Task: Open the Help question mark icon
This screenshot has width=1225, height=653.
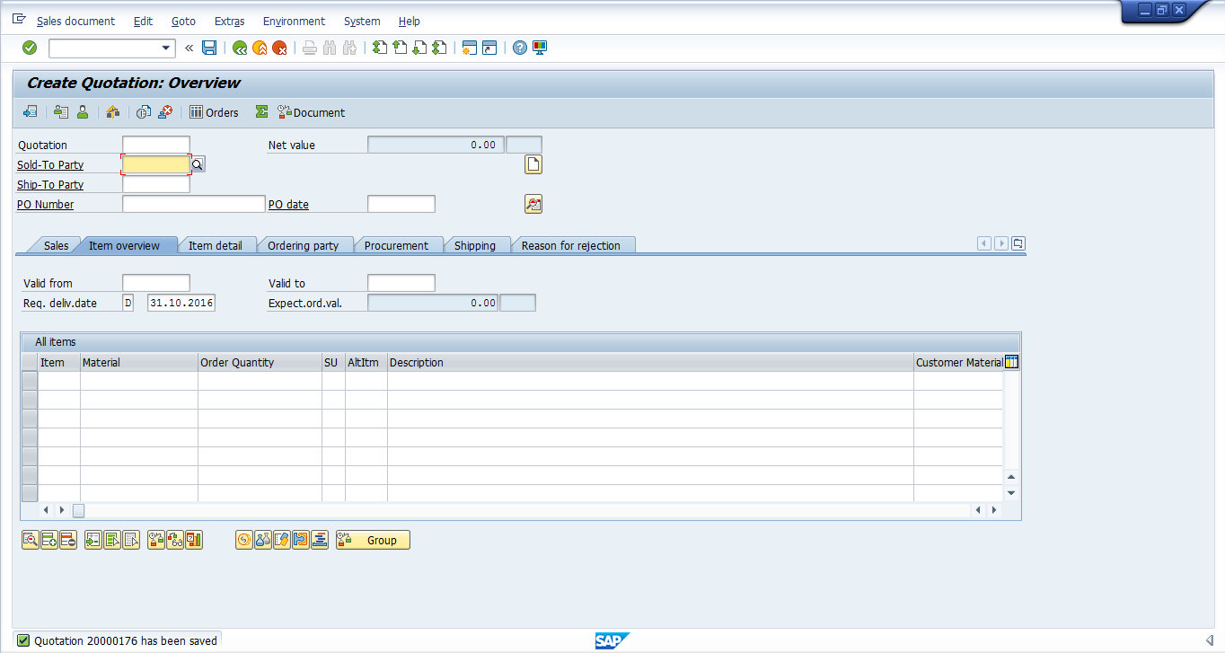Action: pos(520,48)
